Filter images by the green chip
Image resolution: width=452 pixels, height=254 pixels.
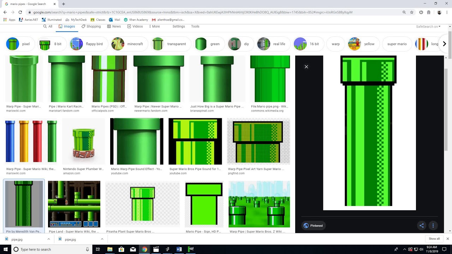209,44
